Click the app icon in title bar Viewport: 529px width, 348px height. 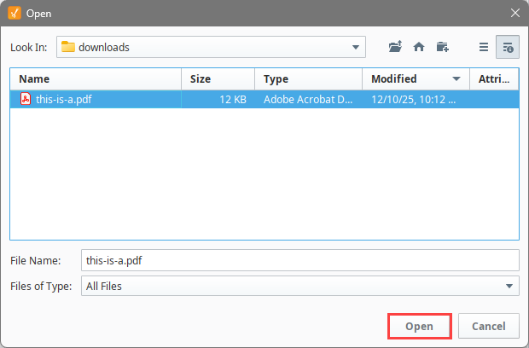click(13, 13)
